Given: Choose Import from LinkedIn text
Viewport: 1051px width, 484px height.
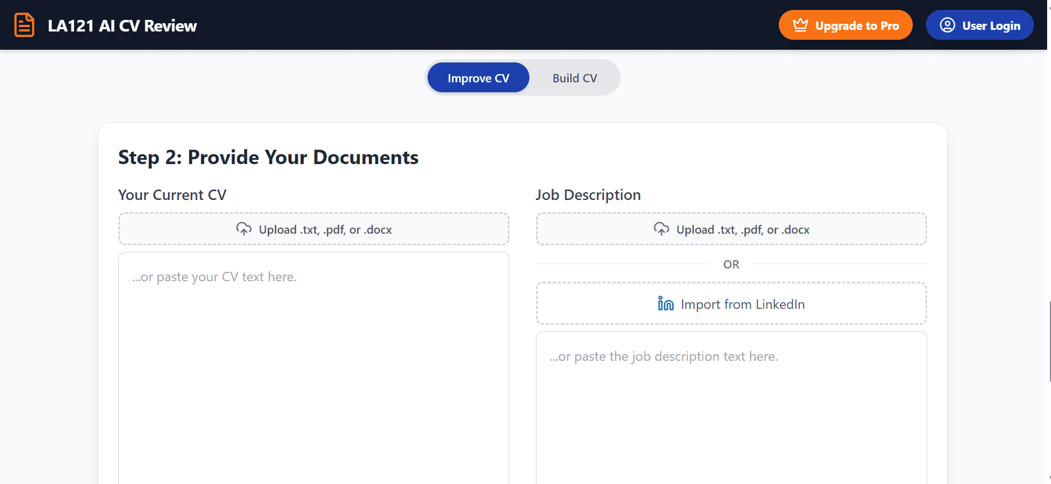Looking at the screenshot, I should pyautogui.click(x=742, y=304).
